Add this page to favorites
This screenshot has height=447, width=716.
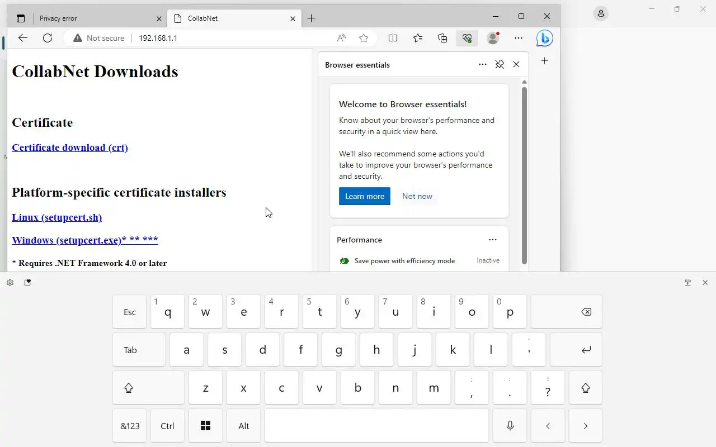(x=364, y=38)
